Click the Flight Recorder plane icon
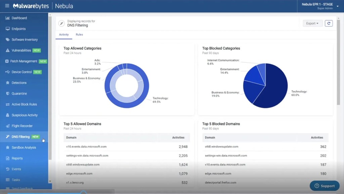 (7, 126)
